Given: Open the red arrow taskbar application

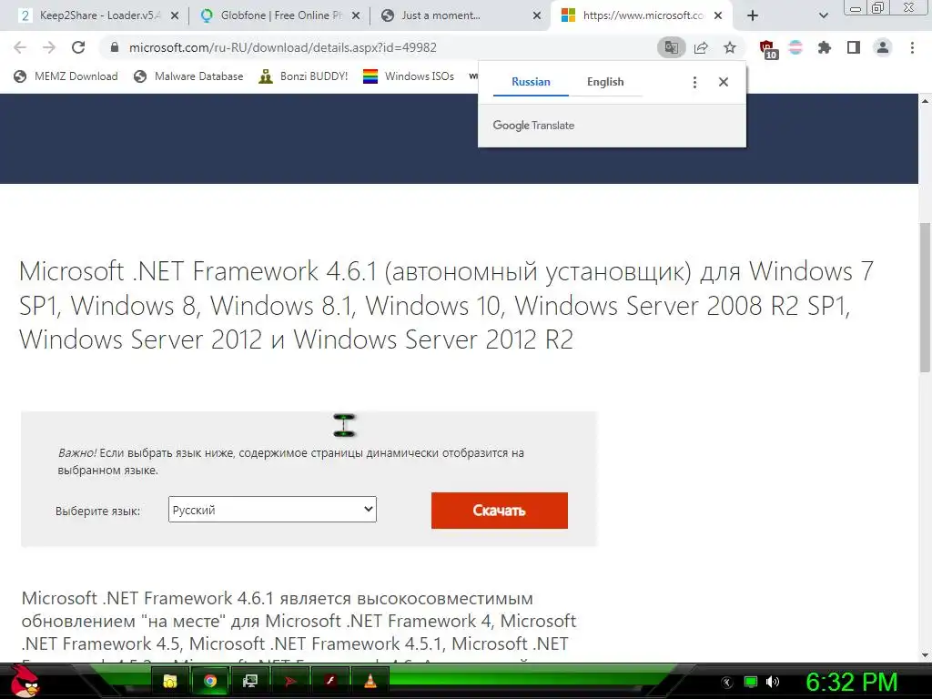Looking at the screenshot, I should (x=290, y=681).
